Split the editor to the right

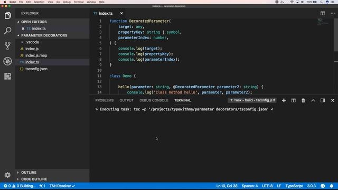click(x=323, y=13)
